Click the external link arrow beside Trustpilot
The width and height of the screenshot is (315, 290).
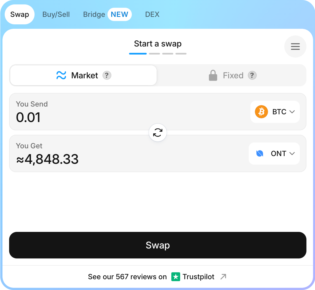(x=223, y=277)
